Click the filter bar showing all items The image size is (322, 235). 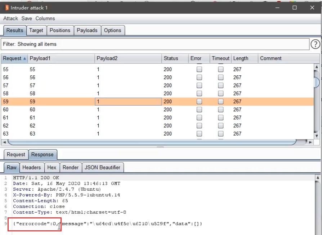[x=155, y=44]
